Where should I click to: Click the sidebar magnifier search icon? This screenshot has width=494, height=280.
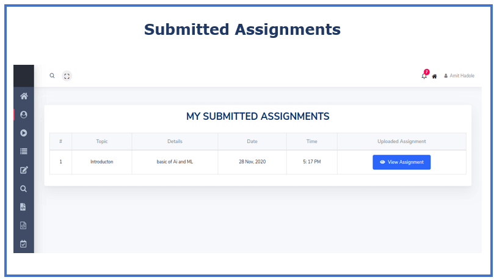click(23, 188)
